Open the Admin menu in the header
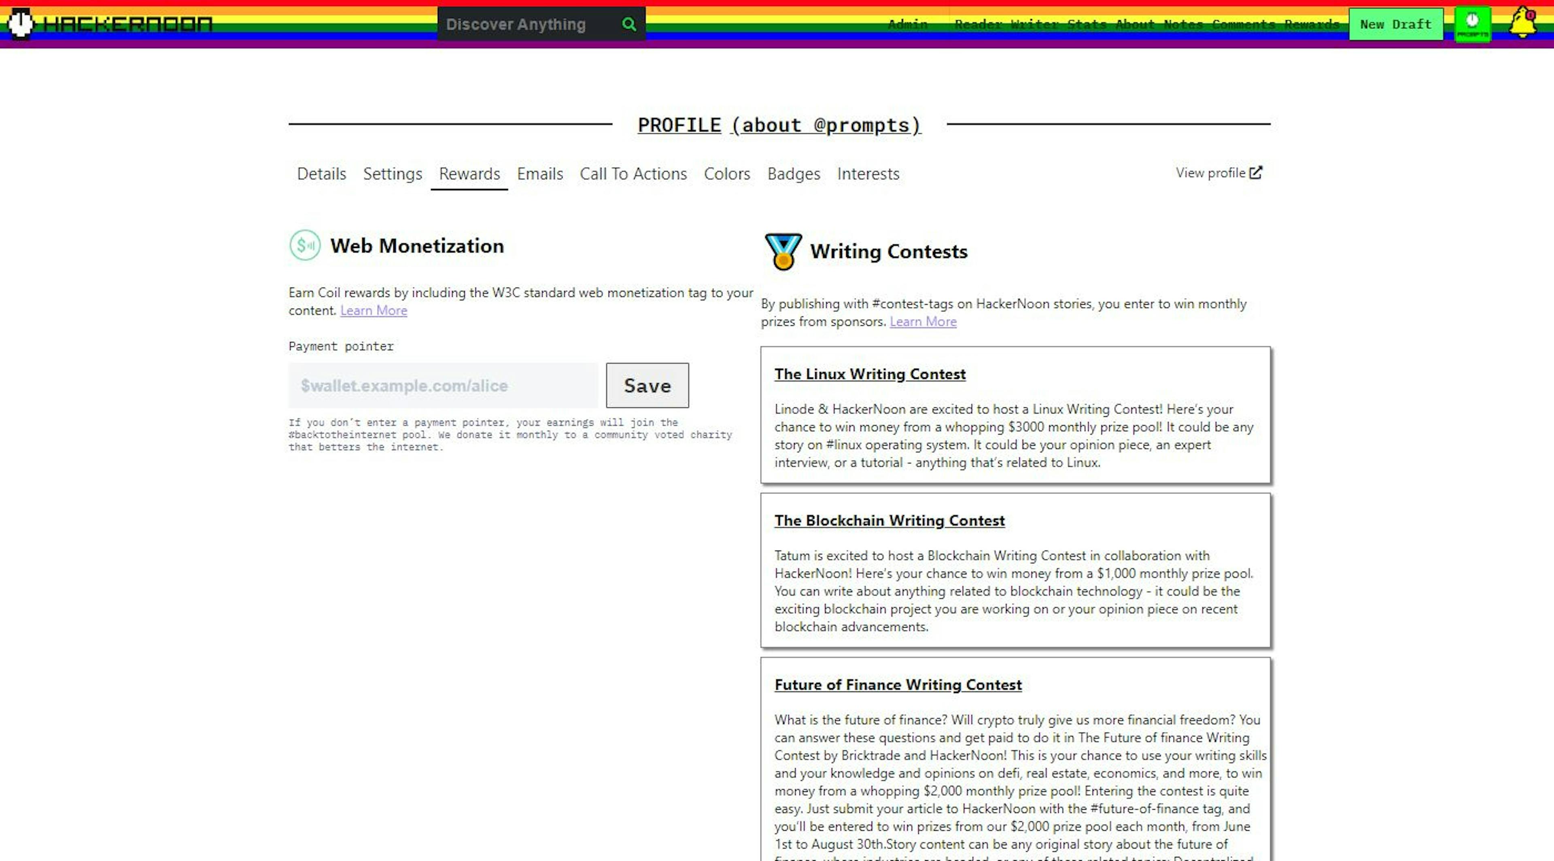The image size is (1554, 861). pyautogui.click(x=907, y=24)
